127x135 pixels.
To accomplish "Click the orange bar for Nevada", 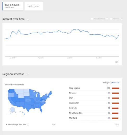I will pyautogui.click(x=115, y=93).
